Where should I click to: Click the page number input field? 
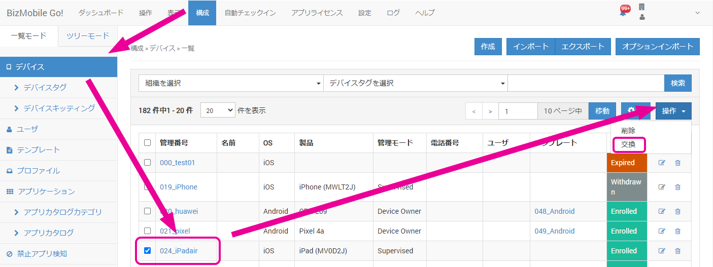(x=518, y=111)
